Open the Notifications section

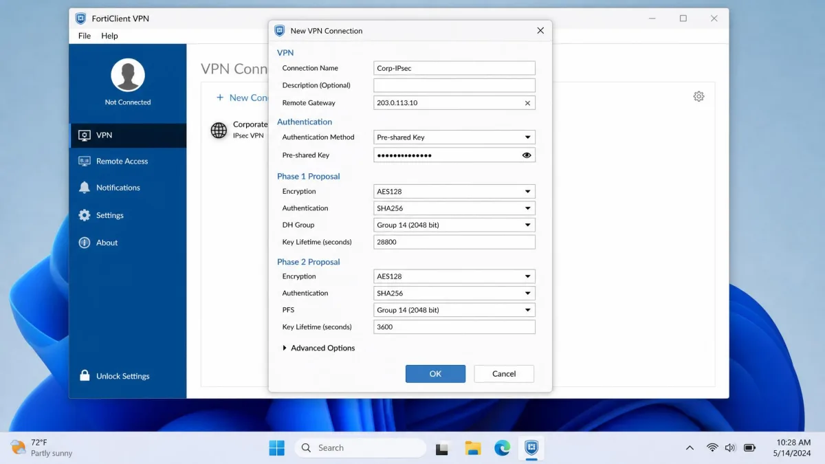point(128,188)
